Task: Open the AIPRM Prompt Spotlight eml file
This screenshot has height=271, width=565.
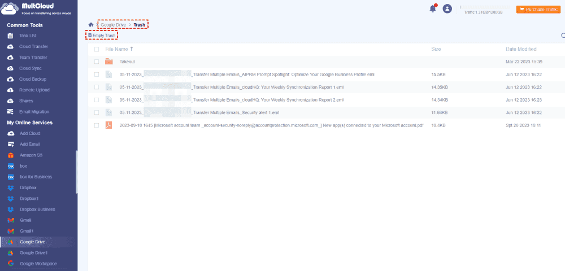Action: tap(247, 75)
